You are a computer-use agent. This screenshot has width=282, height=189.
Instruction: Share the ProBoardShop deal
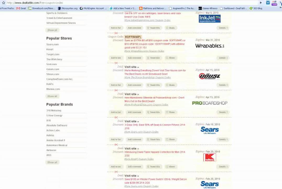tap(170, 112)
